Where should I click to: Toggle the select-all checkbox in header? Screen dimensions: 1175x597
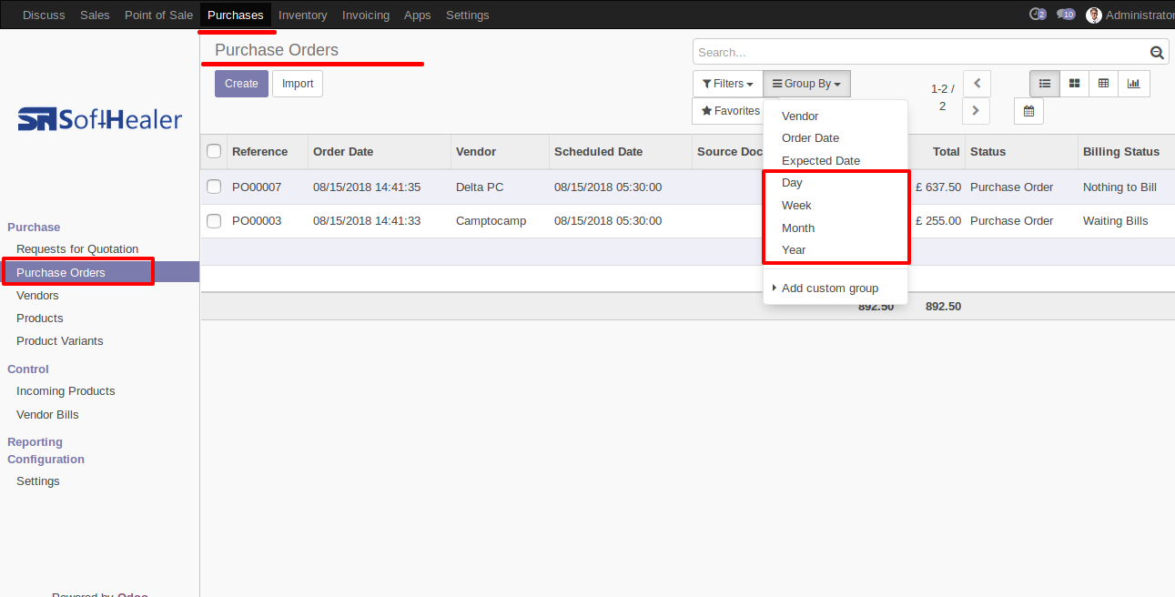pos(214,151)
